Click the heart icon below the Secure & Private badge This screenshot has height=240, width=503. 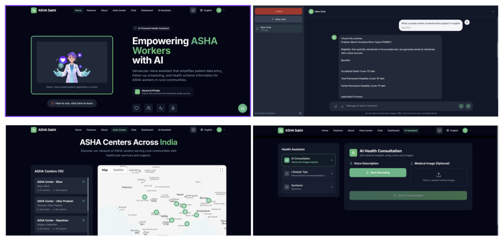click(x=137, y=108)
